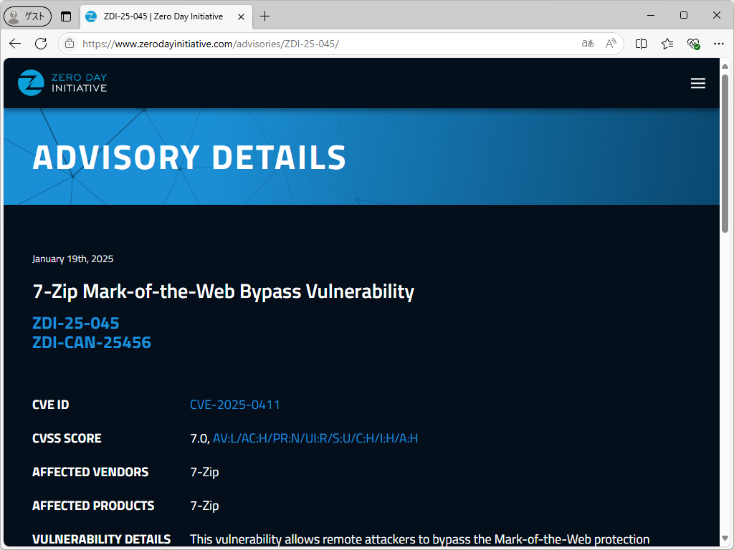Click the Zero Day Initiative logo
Viewport: 734px width, 550px height.
click(62, 83)
